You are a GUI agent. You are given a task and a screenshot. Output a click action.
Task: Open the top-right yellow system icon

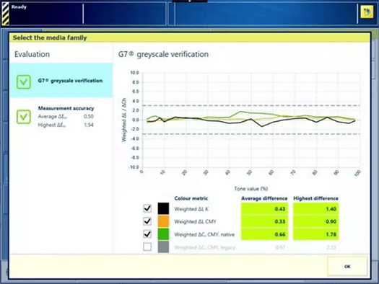pyautogui.click(x=367, y=12)
